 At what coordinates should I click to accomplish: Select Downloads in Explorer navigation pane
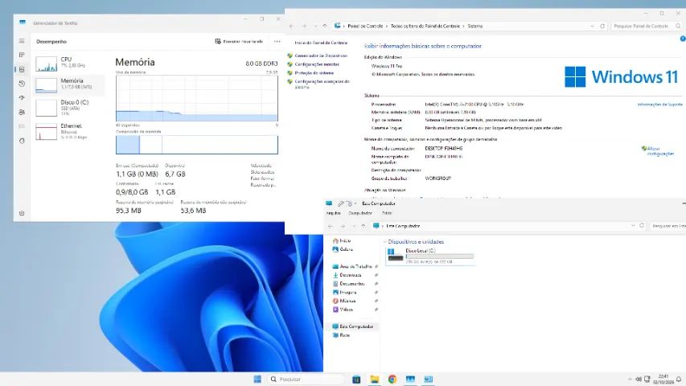tap(347, 275)
